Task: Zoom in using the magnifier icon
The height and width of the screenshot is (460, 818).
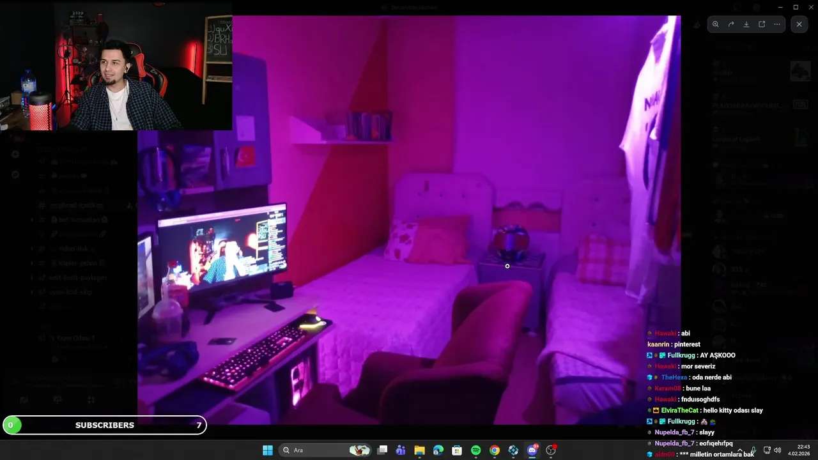Action: 716,24
